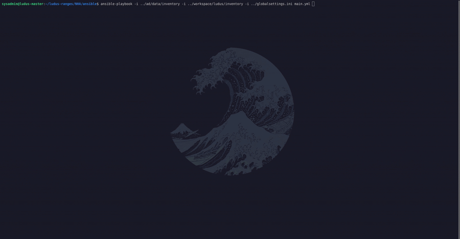Image resolution: width=460 pixels, height=239 pixels.
Task: Click the ../workspace/ludus/inventory path argument
Action: [215, 4]
